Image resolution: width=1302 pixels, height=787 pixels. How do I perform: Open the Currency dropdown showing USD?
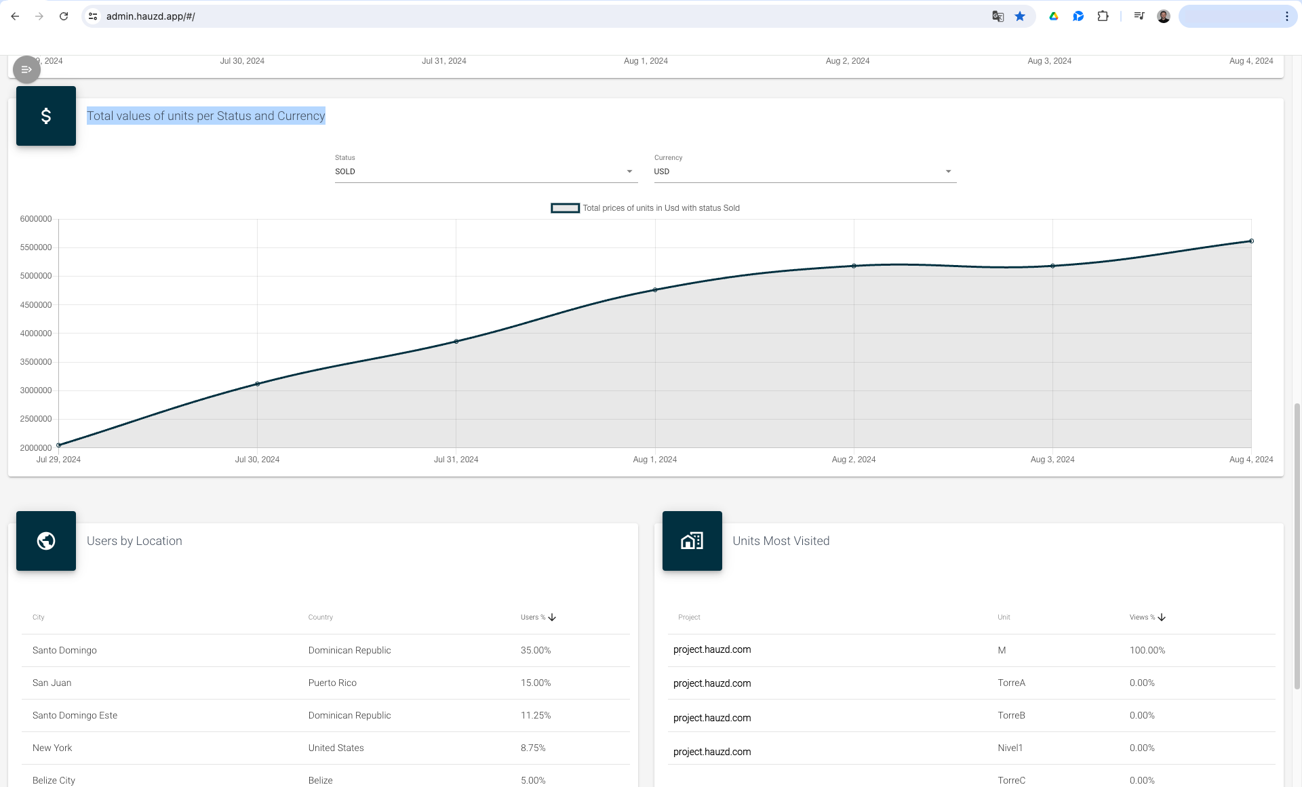804,171
